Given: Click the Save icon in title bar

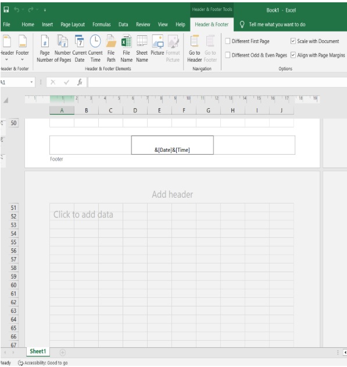Looking at the screenshot, I should 6,9.
